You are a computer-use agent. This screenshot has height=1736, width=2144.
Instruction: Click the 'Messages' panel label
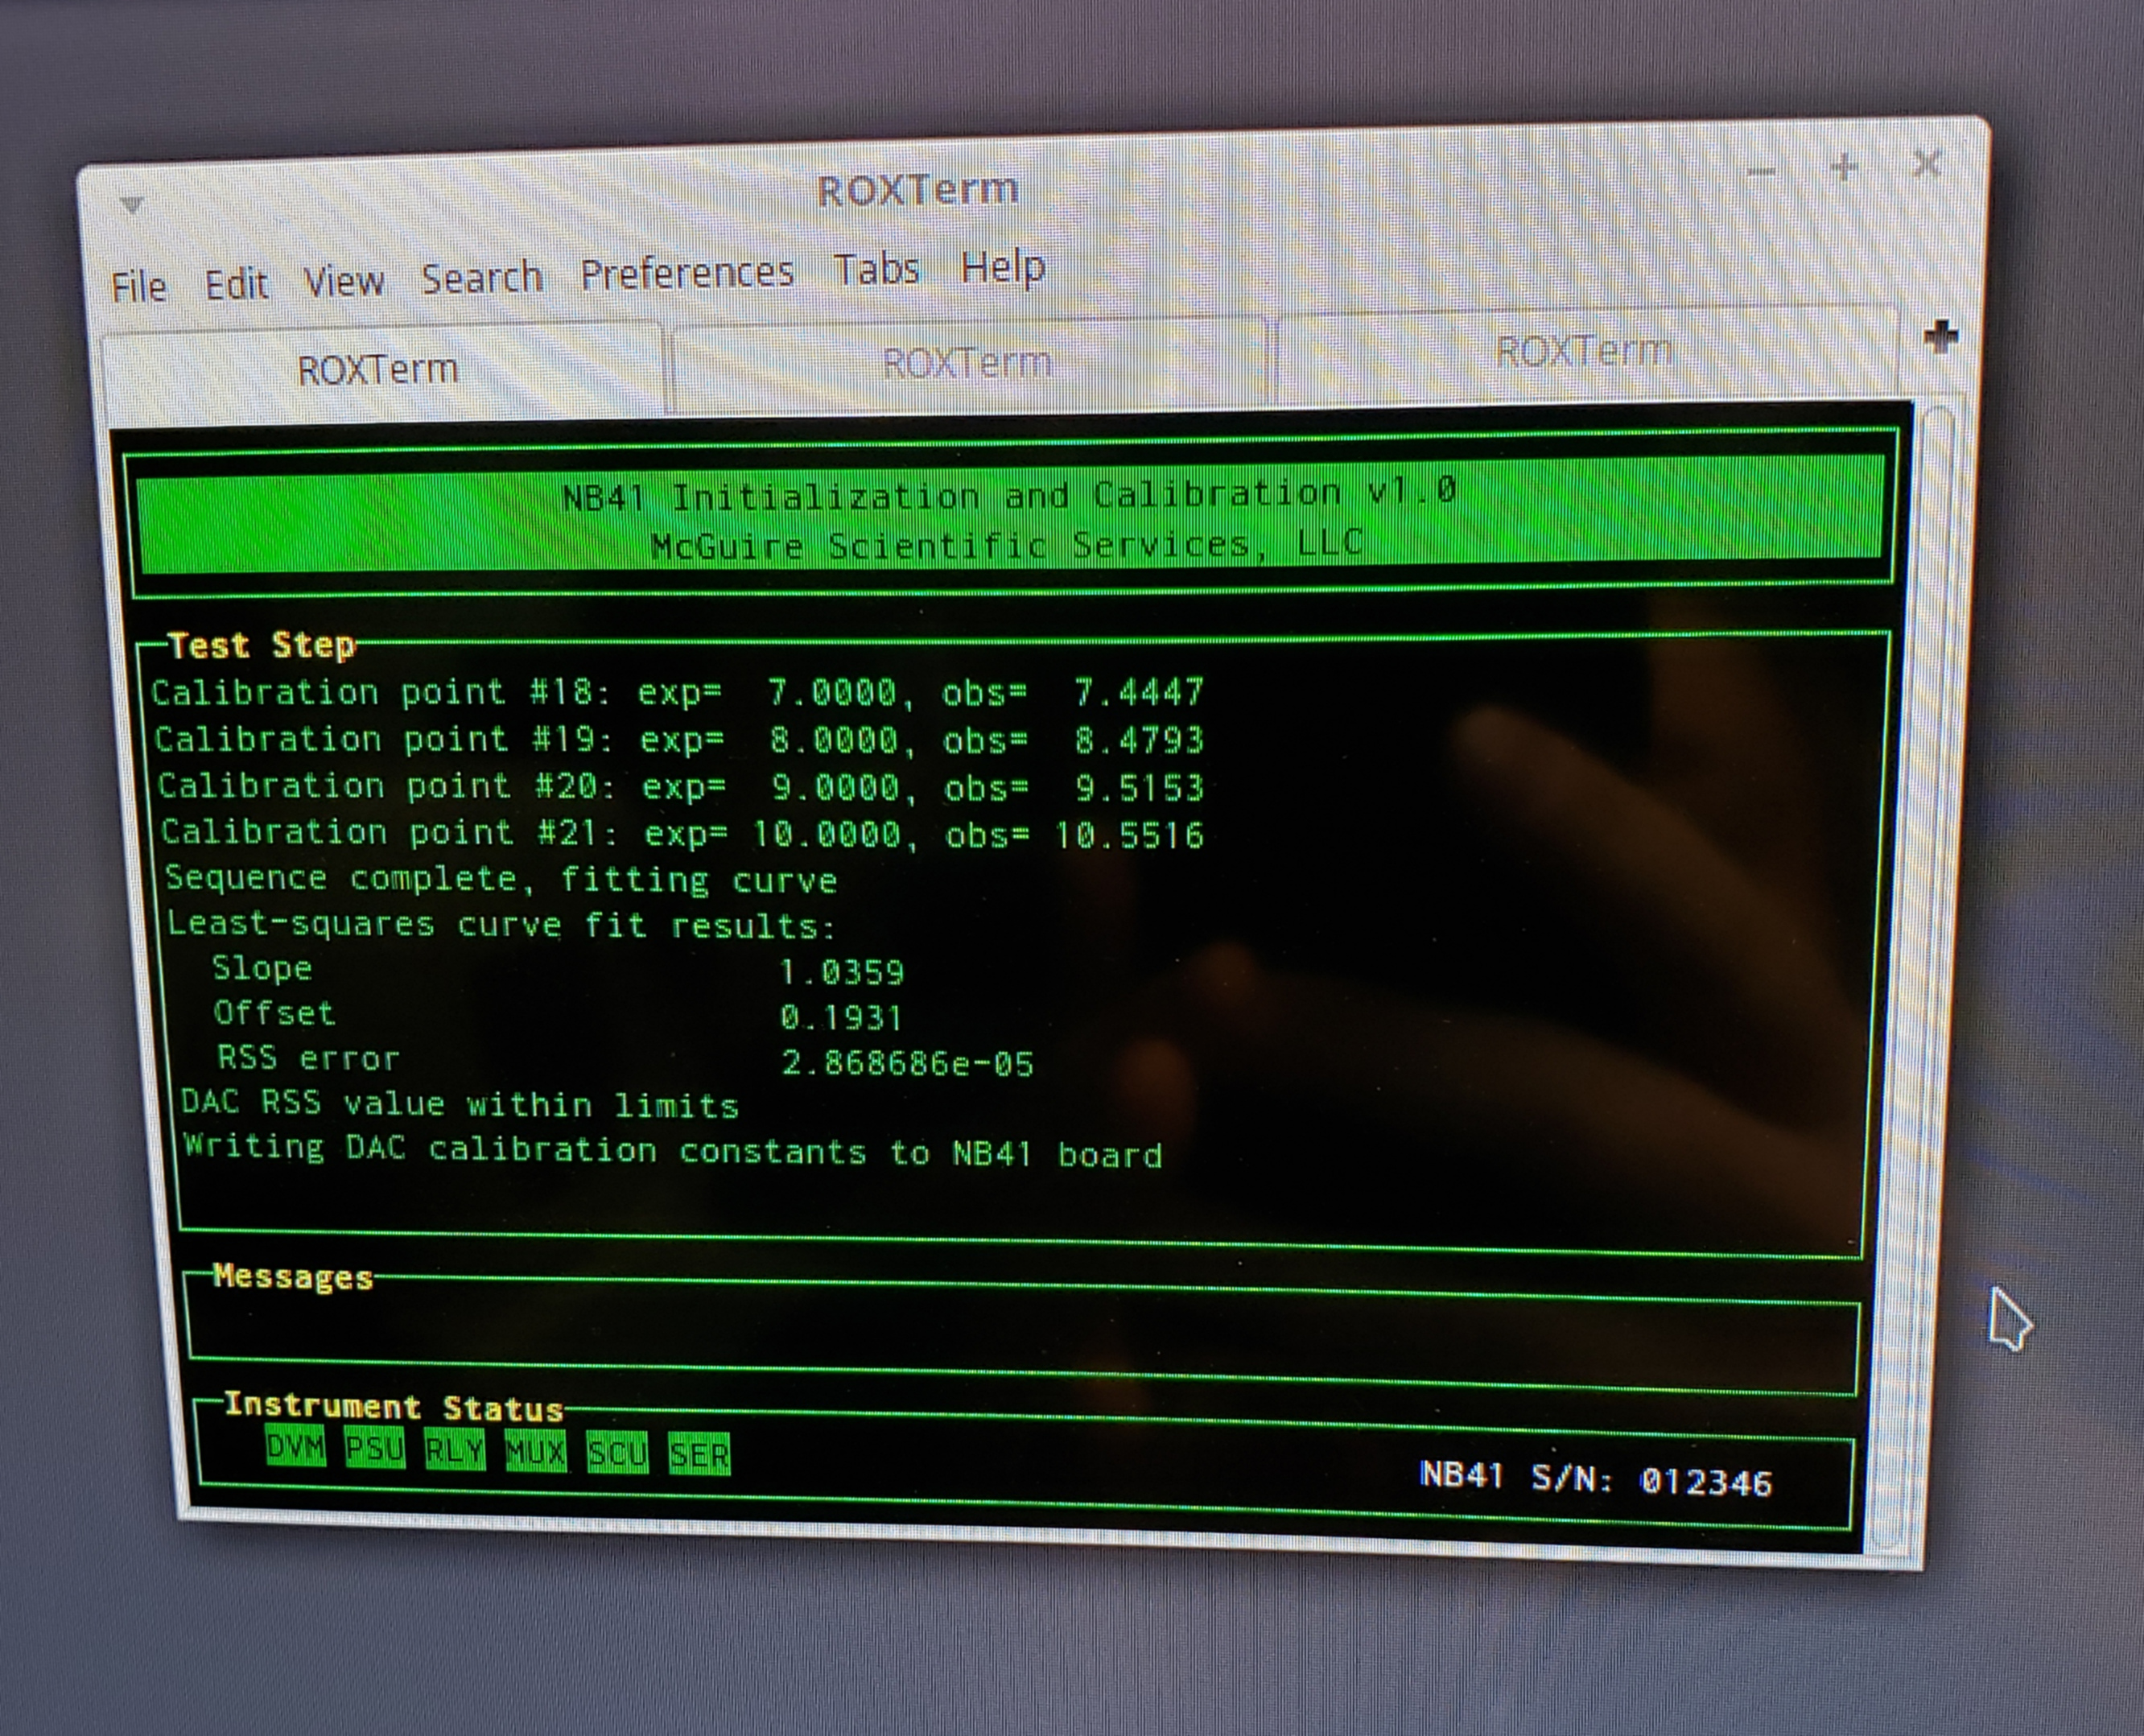293,1277
